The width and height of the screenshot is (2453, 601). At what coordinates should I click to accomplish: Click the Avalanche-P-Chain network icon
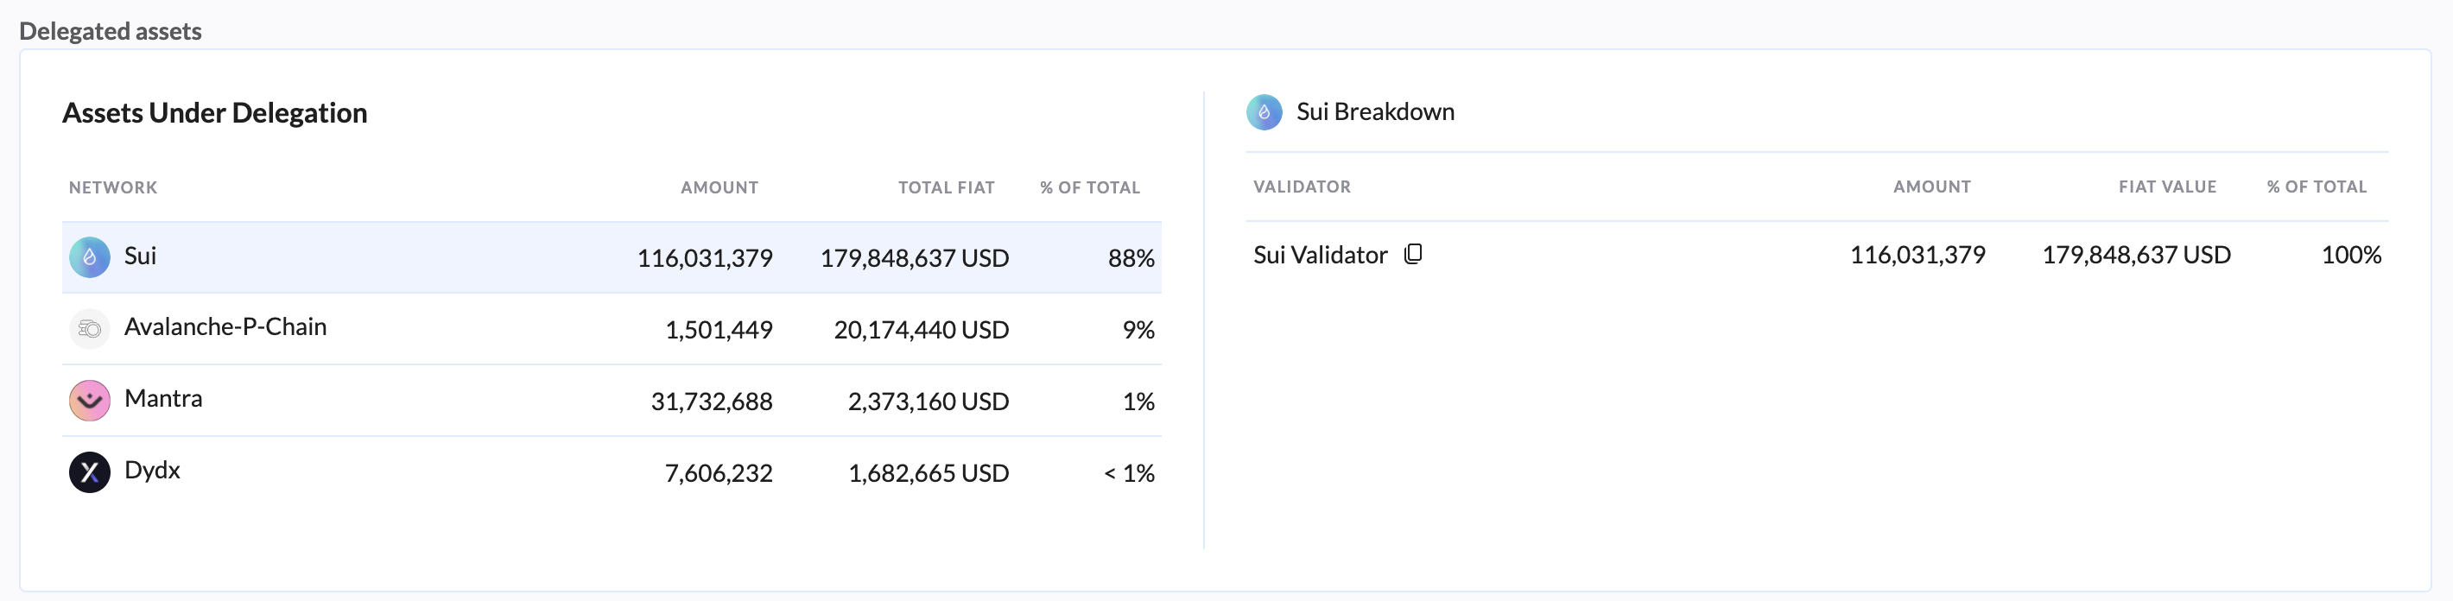pyautogui.click(x=90, y=329)
